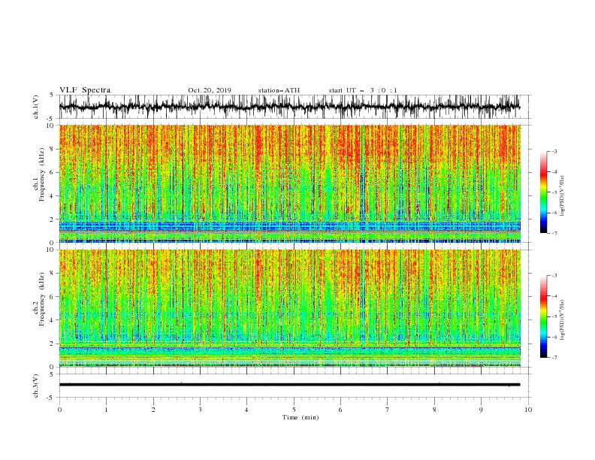This screenshot has height=460, width=595.
Task: Click the "-7" tick on ch.1 color bar
Action: click(554, 233)
